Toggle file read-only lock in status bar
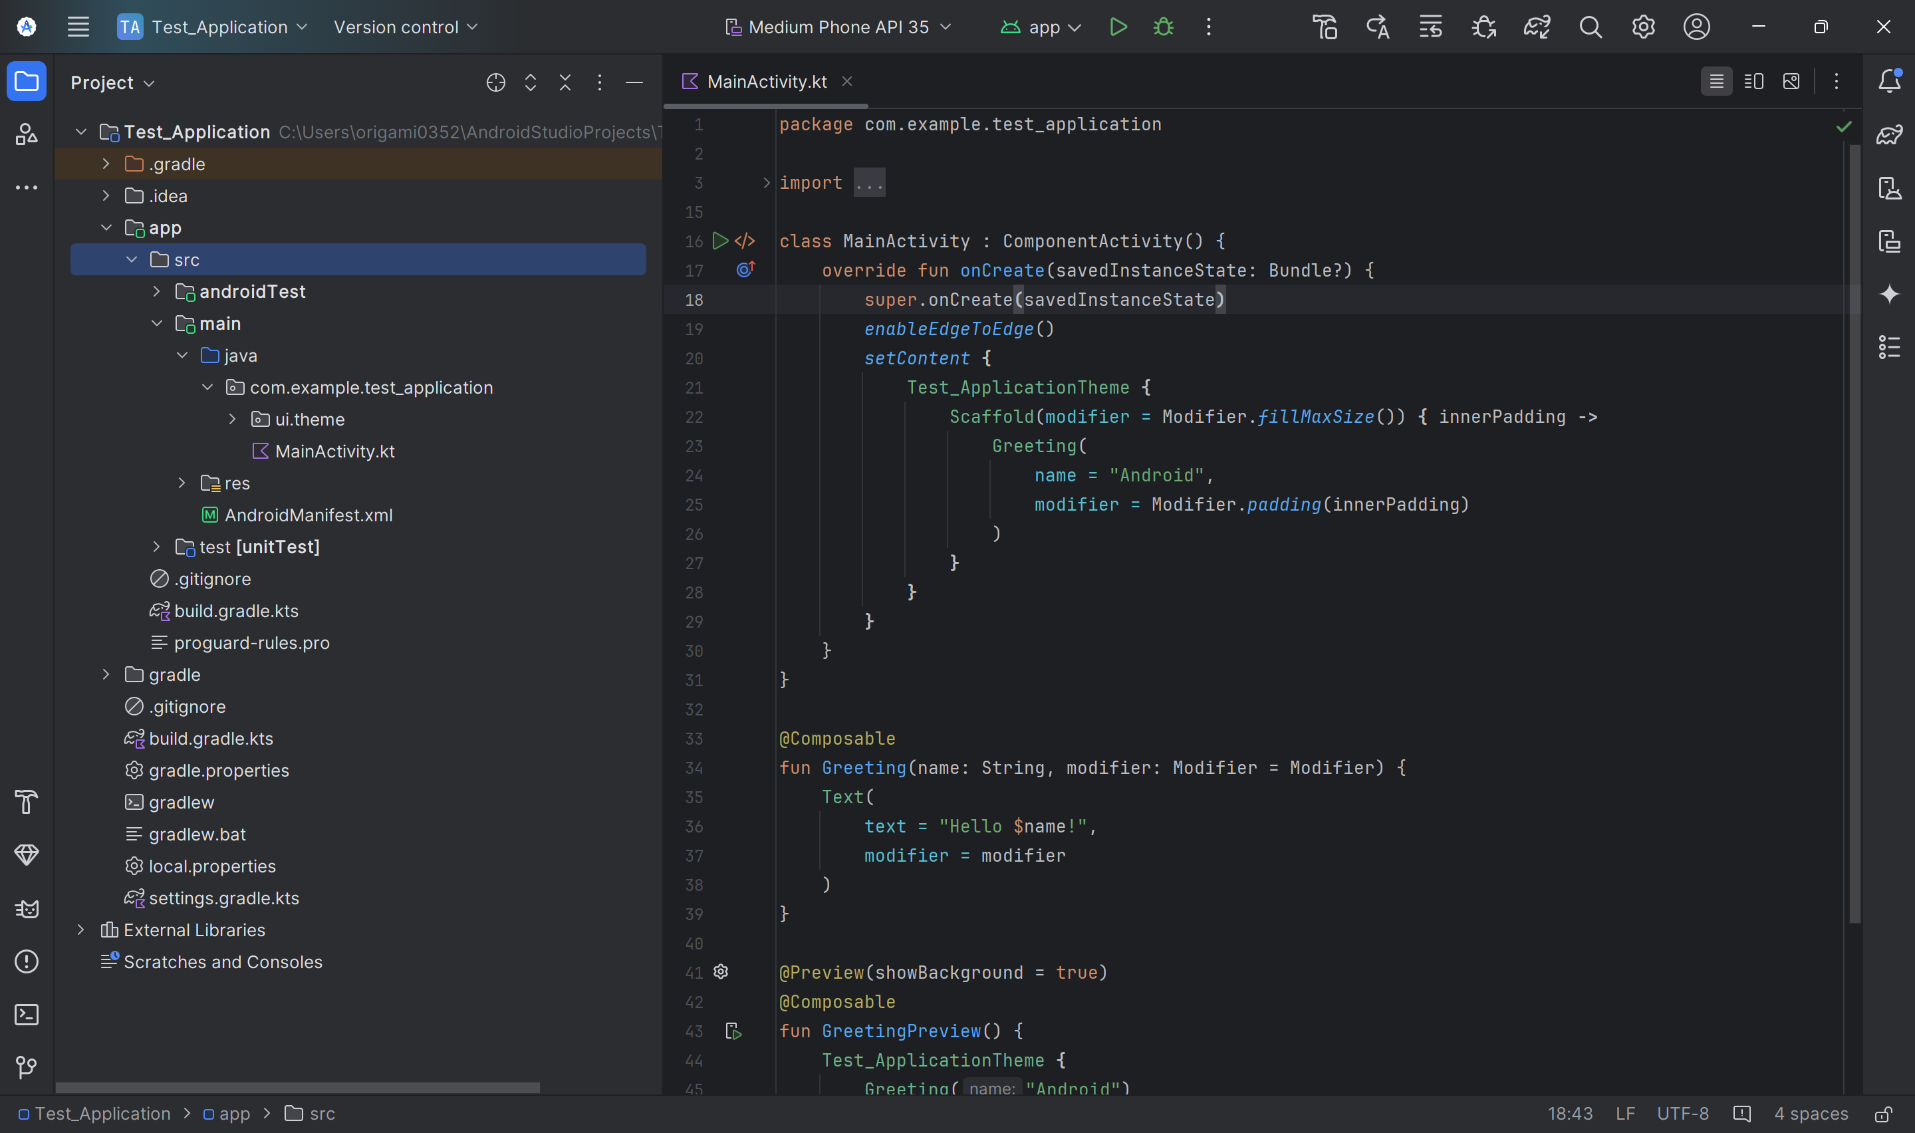Screen dimensions: 1915x1133 (x=1883, y=1114)
